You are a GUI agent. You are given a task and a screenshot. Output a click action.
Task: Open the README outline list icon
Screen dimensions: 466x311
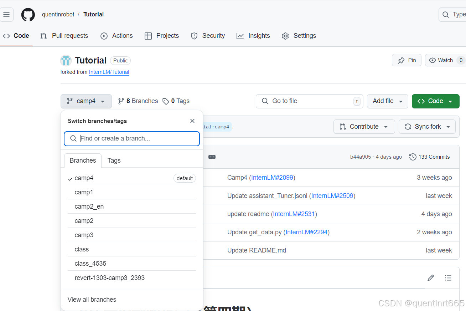tap(448, 278)
